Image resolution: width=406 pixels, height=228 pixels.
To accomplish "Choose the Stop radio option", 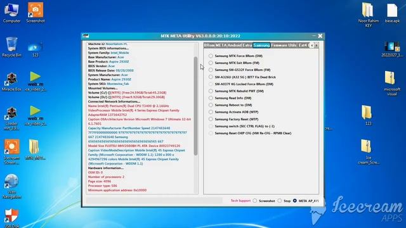I will (x=280, y=201).
